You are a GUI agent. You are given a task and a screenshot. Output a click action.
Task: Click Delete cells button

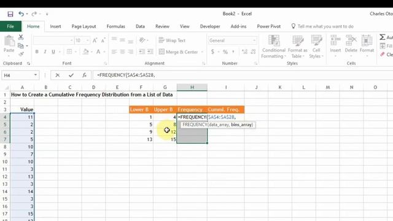point(351,47)
